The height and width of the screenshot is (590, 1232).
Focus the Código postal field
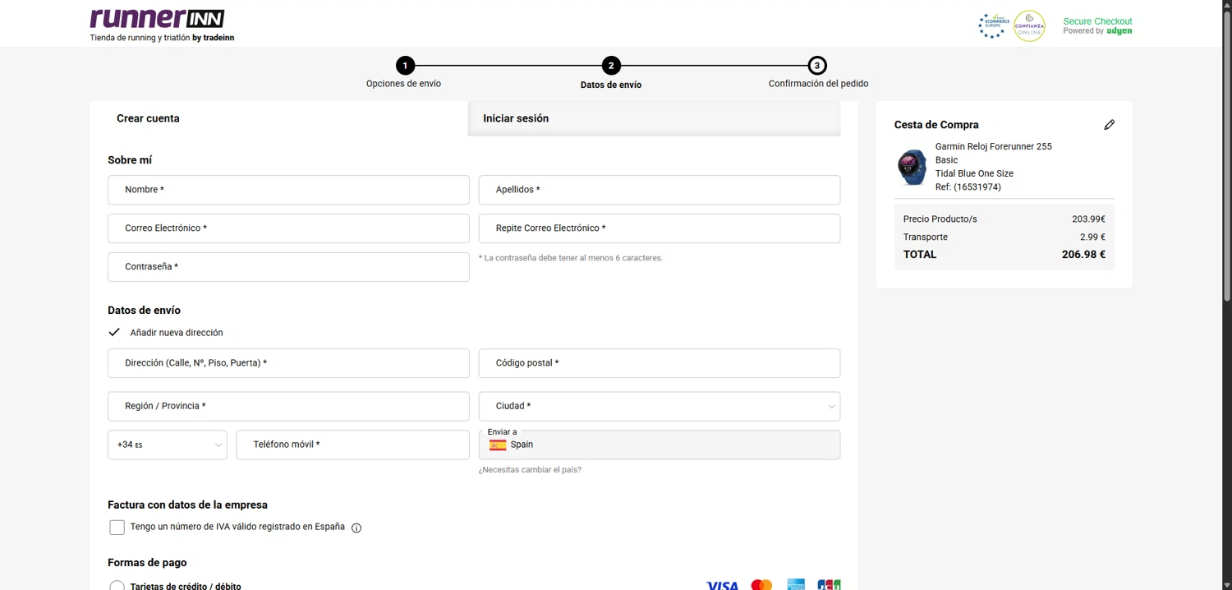(x=660, y=363)
